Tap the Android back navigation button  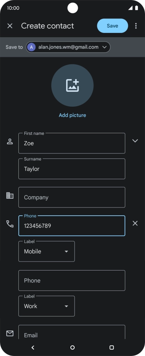coord(33,347)
